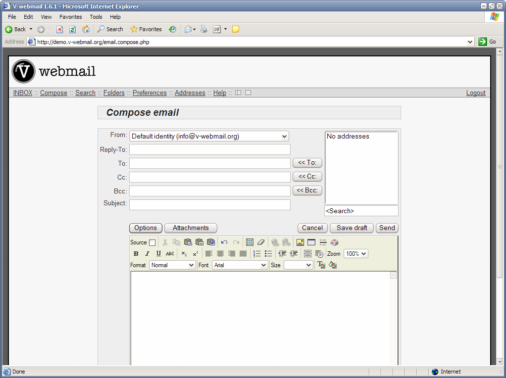The height and width of the screenshot is (378, 506).
Task: Open the File menu
Action: [12, 17]
